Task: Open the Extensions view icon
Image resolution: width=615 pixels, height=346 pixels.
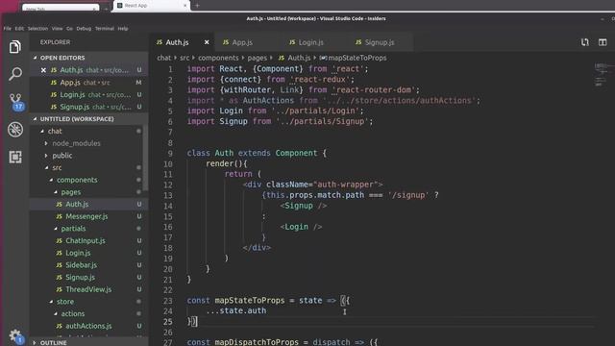Action: click(x=15, y=157)
